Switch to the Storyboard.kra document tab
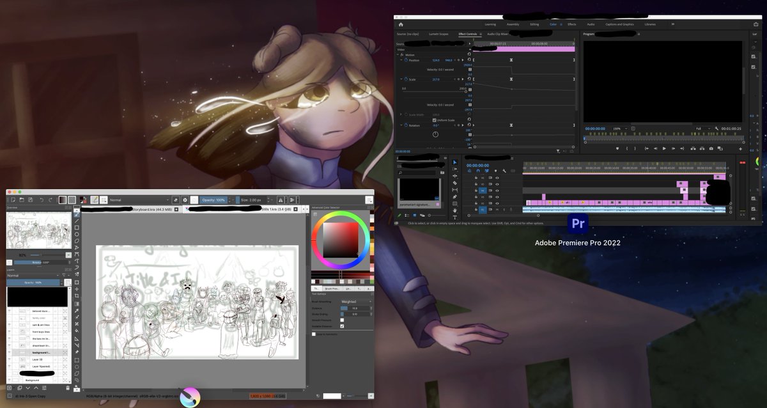The image size is (767, 408). click(x=131, y=209)
